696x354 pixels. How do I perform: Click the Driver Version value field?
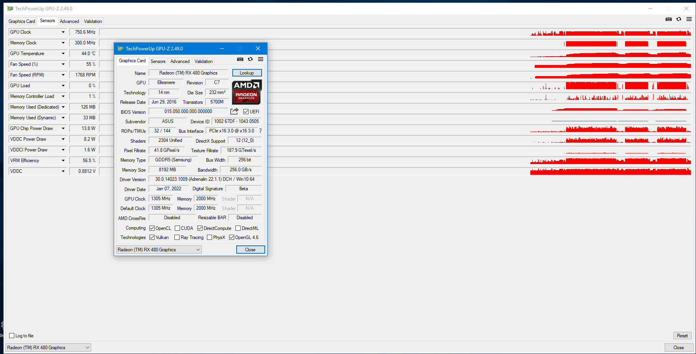coord(205,179)
